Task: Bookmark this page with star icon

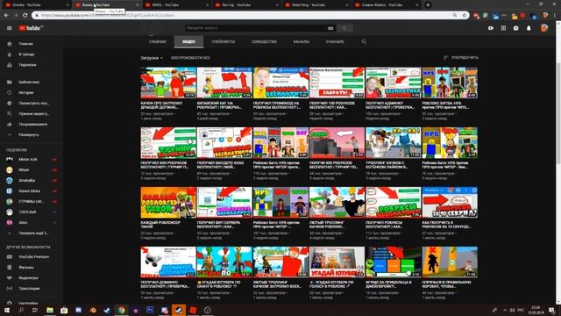Action: click(x=464, y=16)
